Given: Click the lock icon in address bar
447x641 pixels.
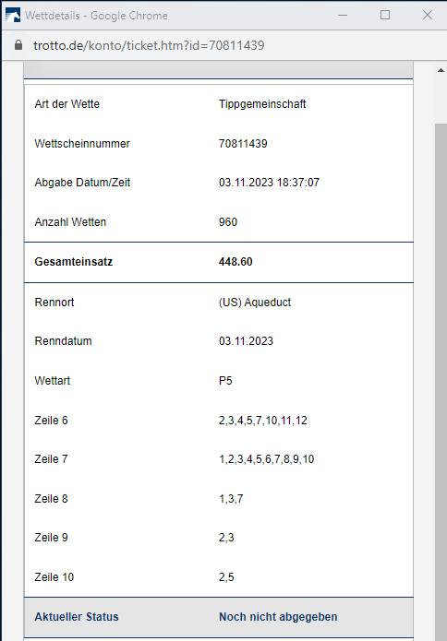Looking at the screenshot, I should coord(18,45).
